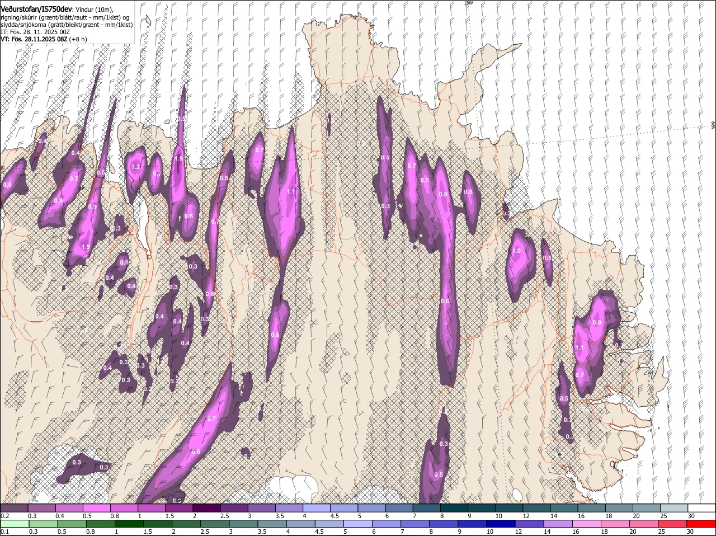Click the Veðurstofan/IS750dev title text

click(x=36, y=8)
